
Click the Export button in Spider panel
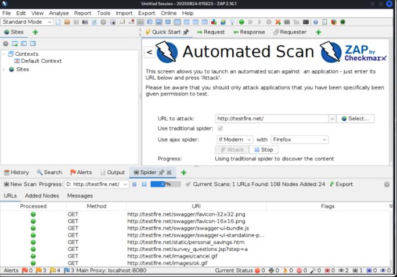click(x=341, y=184)
